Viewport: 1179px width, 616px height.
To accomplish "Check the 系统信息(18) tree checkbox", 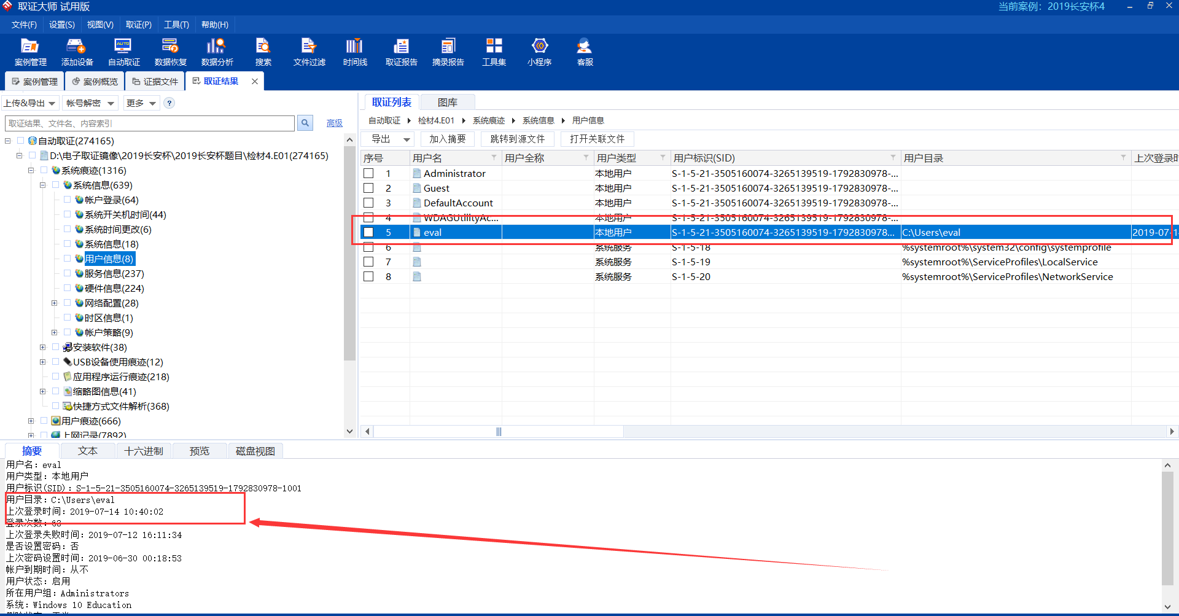I will 67,244.
